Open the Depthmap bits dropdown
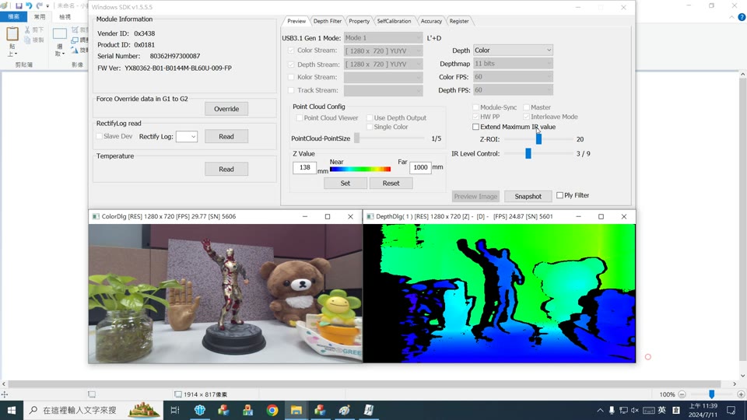 click(x=513, y=63)
